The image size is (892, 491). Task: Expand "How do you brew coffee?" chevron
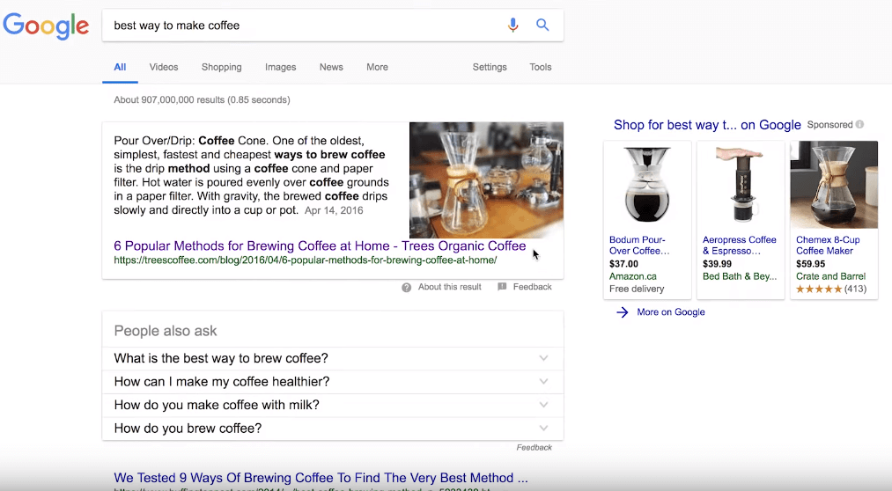coord(544,428)
